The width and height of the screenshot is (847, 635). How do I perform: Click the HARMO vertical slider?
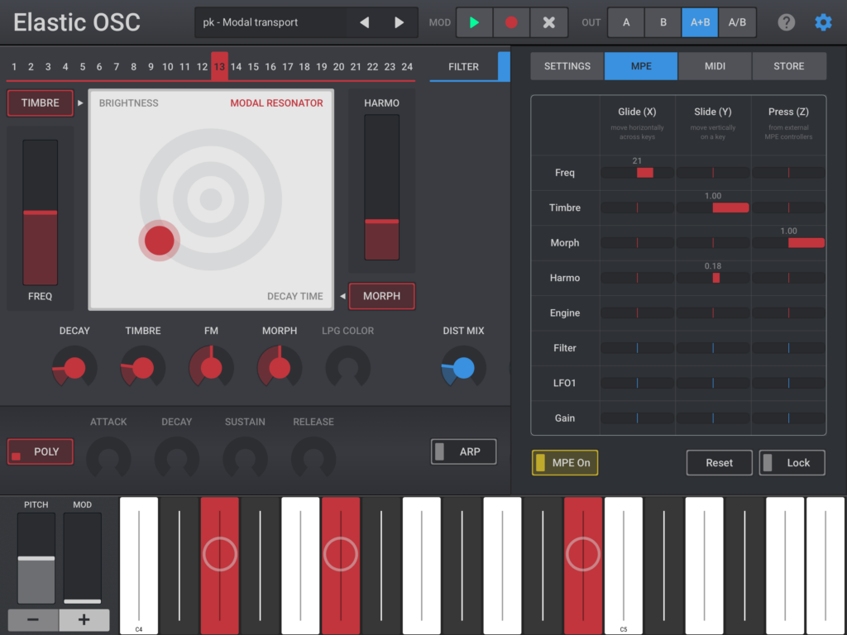coord(382,188)
